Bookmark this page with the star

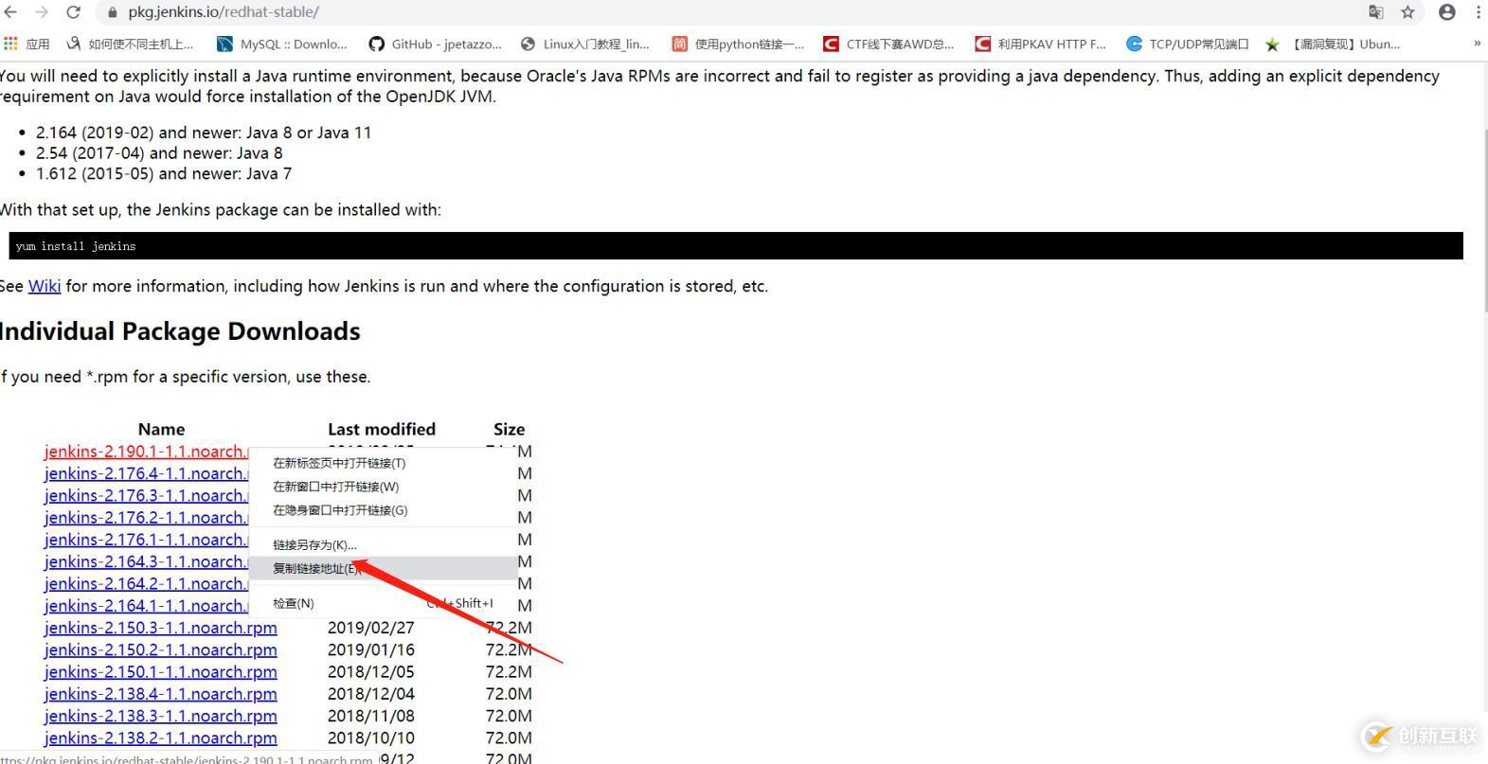click(1407, 12)
